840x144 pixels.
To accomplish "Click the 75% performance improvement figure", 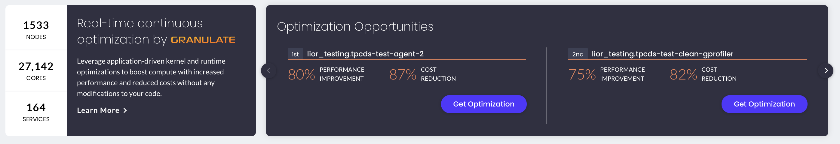I will coord(582,74).
